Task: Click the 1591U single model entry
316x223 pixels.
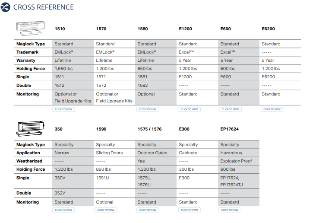Action: (103, 178)
